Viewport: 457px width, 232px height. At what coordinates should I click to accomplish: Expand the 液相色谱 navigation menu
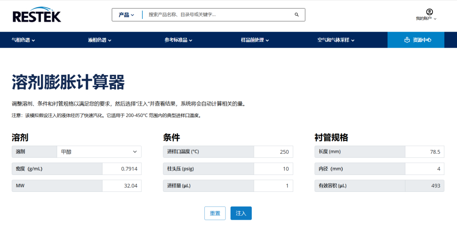coord(100,40)
